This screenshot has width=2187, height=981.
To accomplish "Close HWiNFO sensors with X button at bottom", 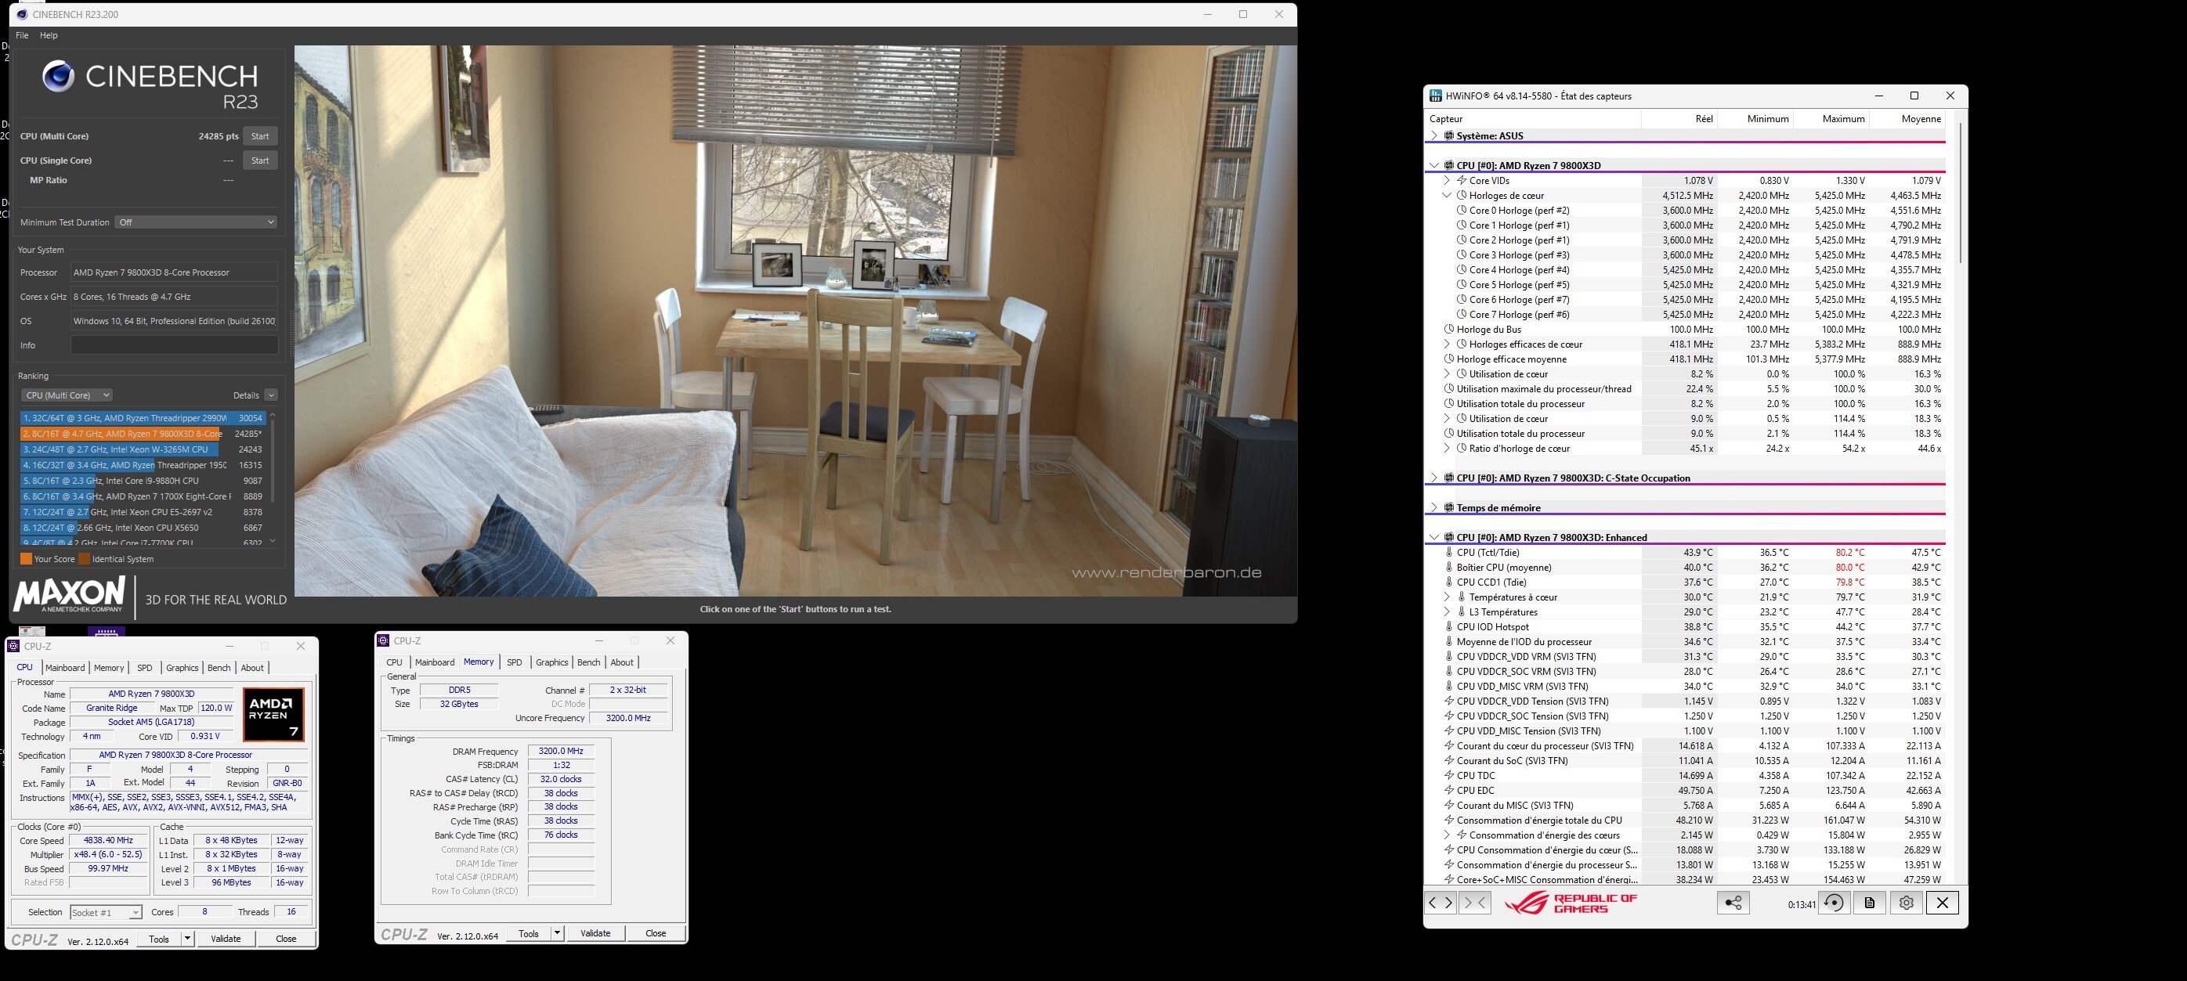I will (1943, 903).
